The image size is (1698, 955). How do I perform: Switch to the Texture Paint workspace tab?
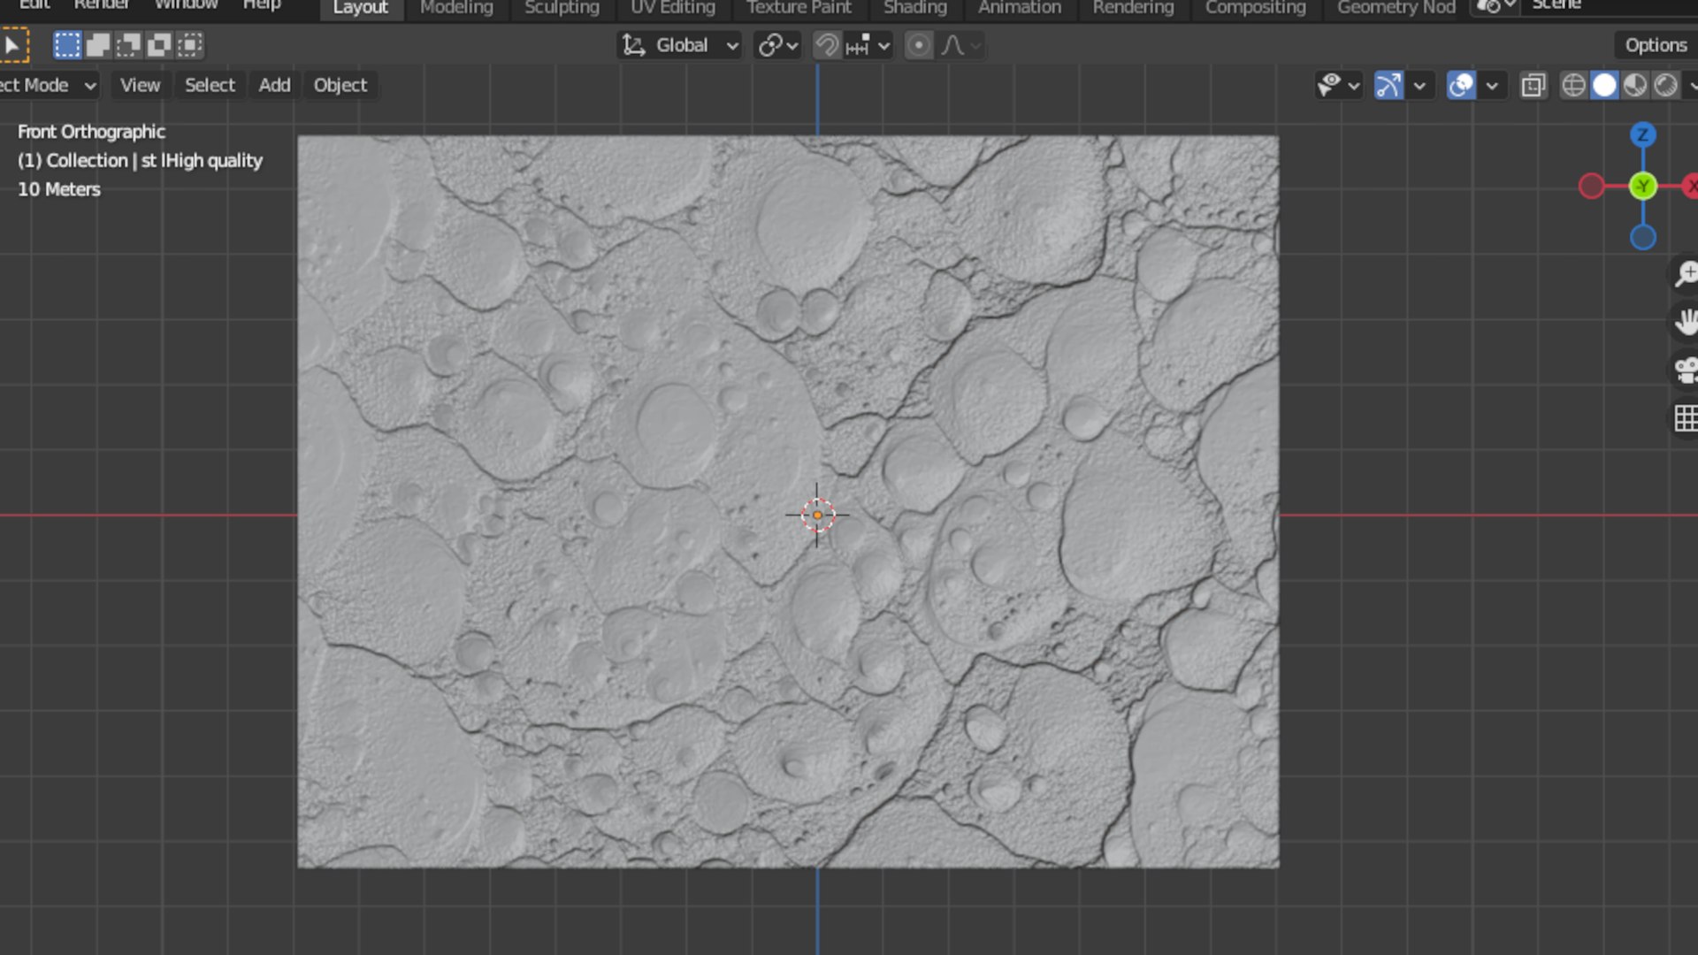tap(799, 8)
